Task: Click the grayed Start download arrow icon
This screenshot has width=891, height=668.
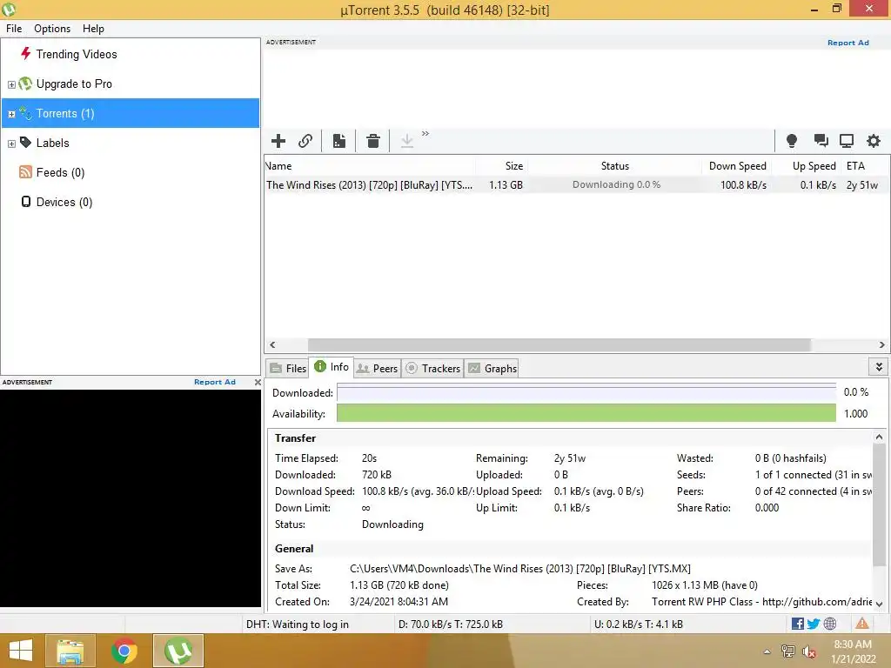Action: [407, 141]
